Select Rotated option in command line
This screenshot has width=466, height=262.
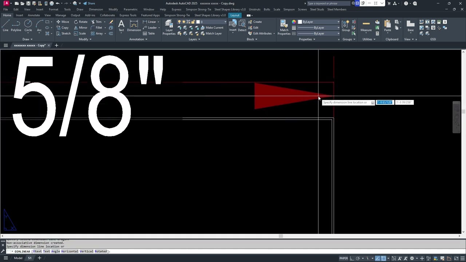pyautogui.click(x=101, y=251)
